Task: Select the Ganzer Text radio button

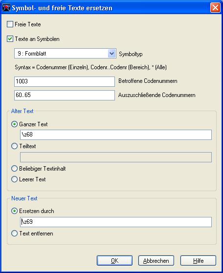Action: click(14, 124)
